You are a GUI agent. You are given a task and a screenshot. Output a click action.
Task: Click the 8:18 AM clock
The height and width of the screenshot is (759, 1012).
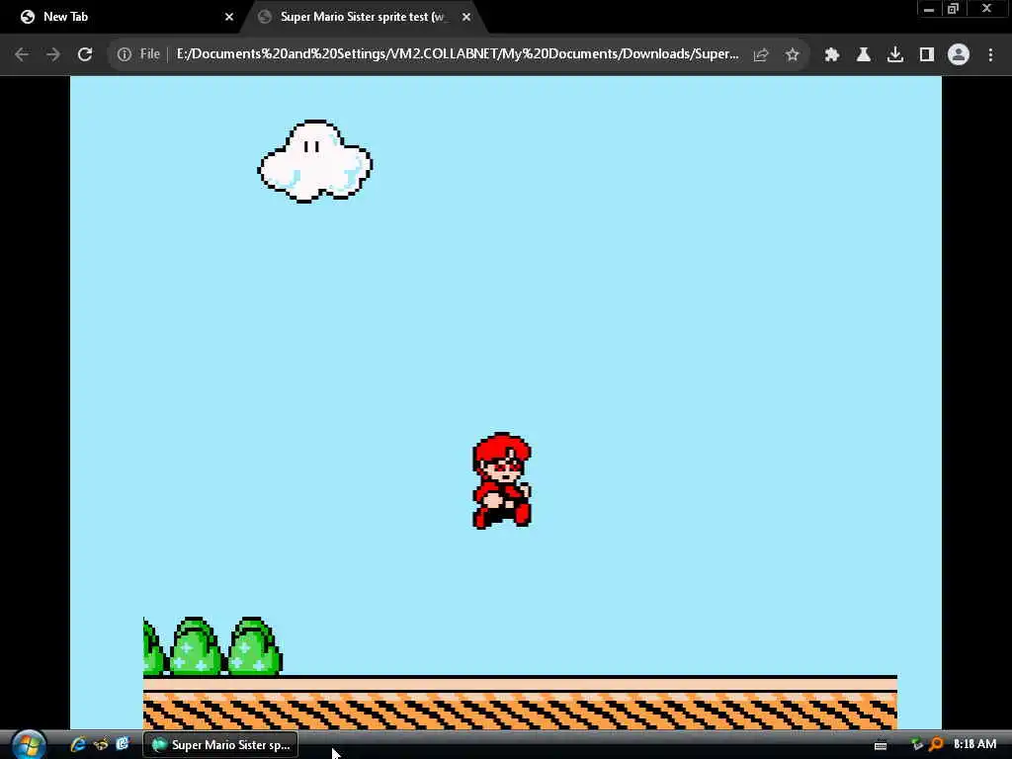[x=974, y=744]
